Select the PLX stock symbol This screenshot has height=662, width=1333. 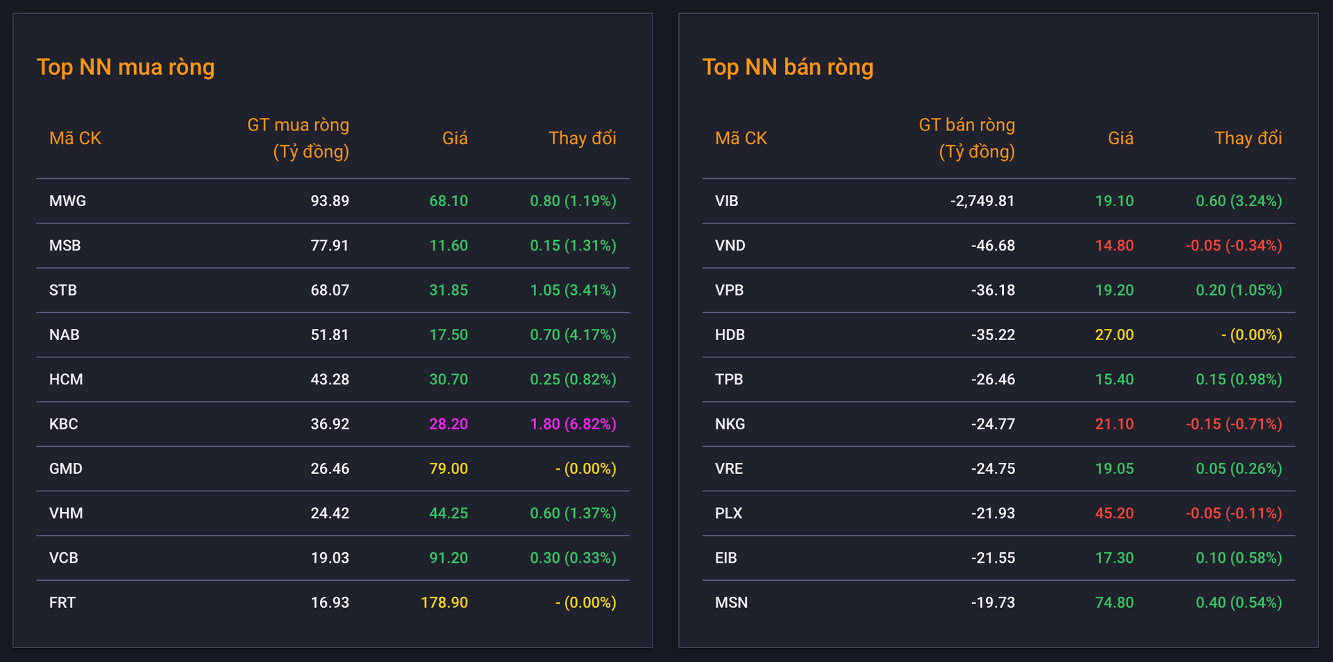point(728,514)
